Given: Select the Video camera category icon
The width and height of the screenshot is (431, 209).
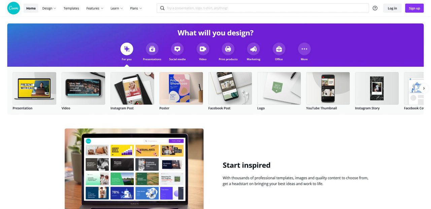Looking at the screenshot, I should pos(203,49).
